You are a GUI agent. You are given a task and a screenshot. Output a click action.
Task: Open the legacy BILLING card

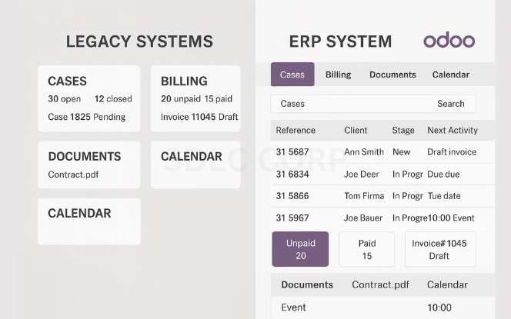[x=195, y=98]
